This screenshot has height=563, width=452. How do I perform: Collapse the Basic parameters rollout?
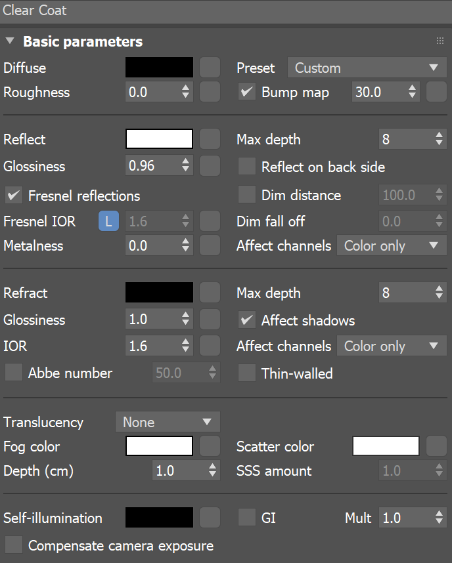(x=9, y=41)
